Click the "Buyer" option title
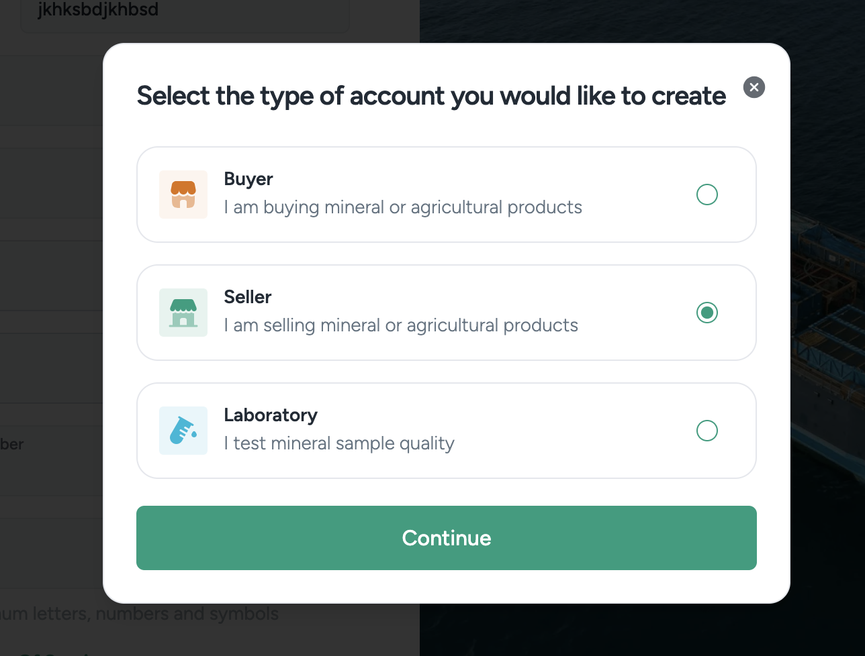Screen dimensions: 865x656 pos(248,179)
